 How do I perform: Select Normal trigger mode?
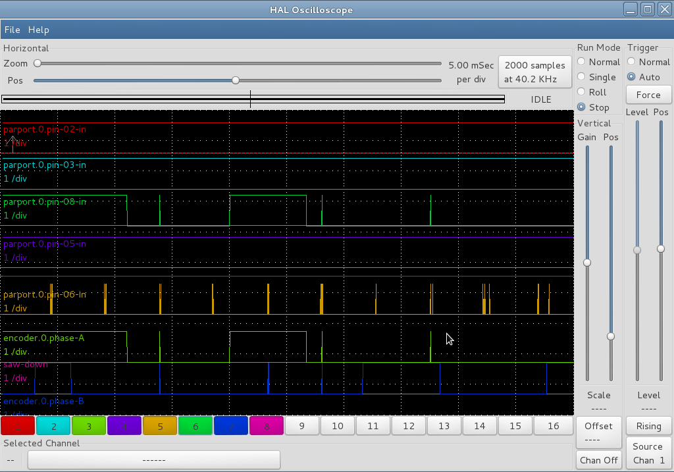631,62
